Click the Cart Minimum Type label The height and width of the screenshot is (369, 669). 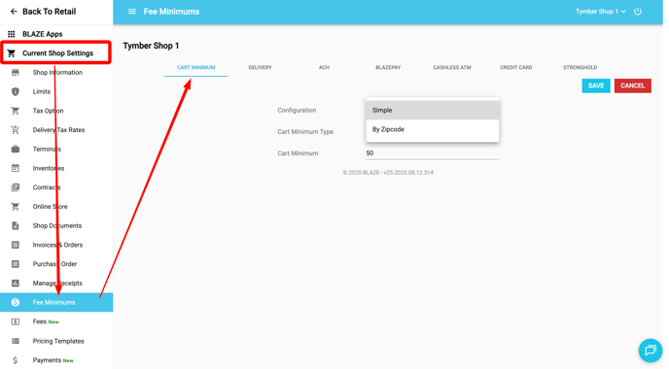(305, 132)
